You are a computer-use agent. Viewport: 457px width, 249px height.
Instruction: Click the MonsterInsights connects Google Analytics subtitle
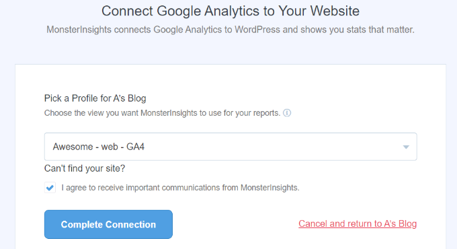tap(231, 30)
